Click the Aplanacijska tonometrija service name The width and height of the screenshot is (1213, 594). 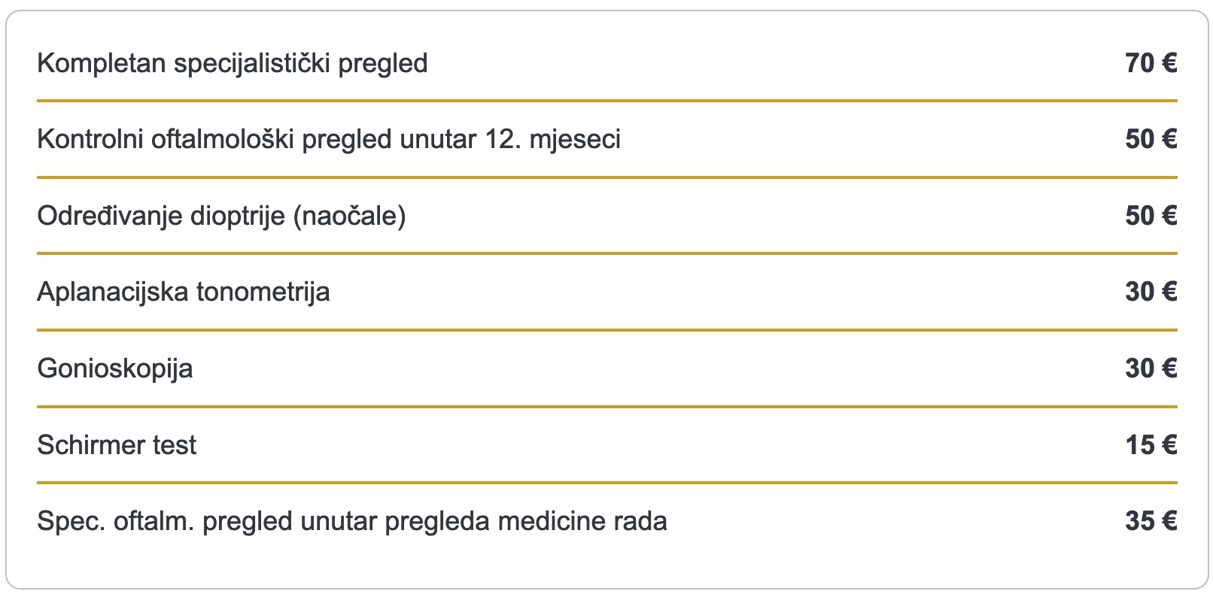[184, 292]
